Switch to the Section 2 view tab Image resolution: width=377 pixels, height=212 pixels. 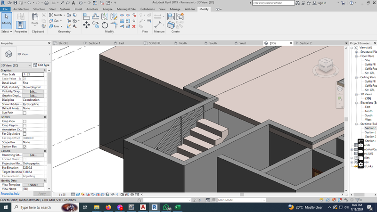[305, 43]
